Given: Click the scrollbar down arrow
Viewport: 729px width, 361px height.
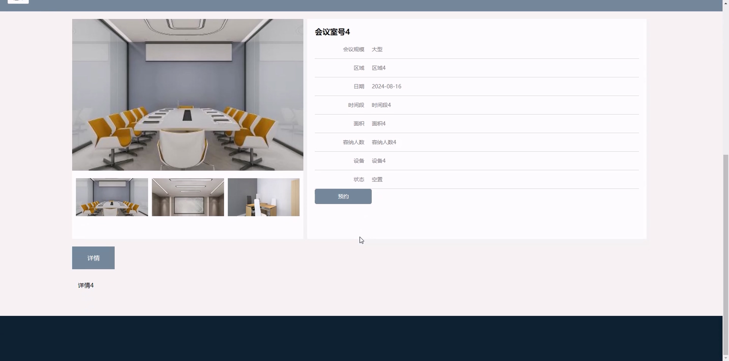Looking at the screenshot, I should click(726, 358).
